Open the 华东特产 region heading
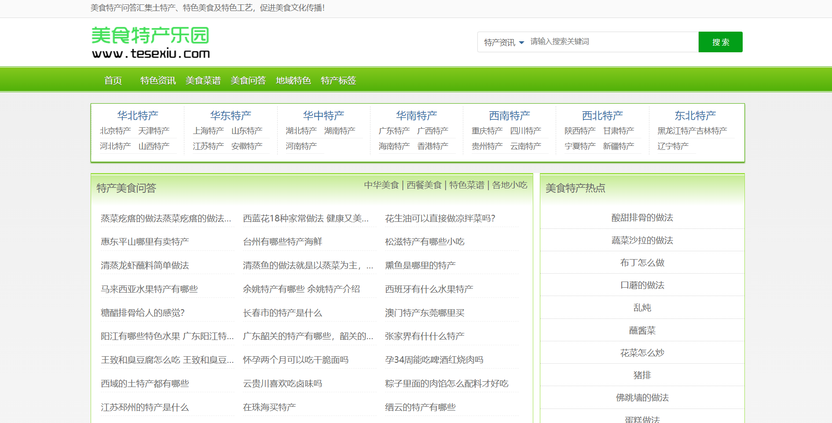 (x=231, y=116)
